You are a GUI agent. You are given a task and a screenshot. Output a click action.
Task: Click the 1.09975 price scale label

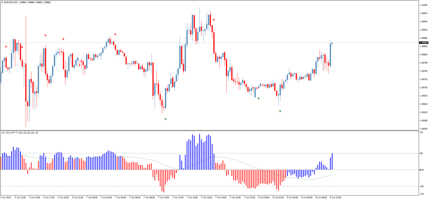pos(423,13)
